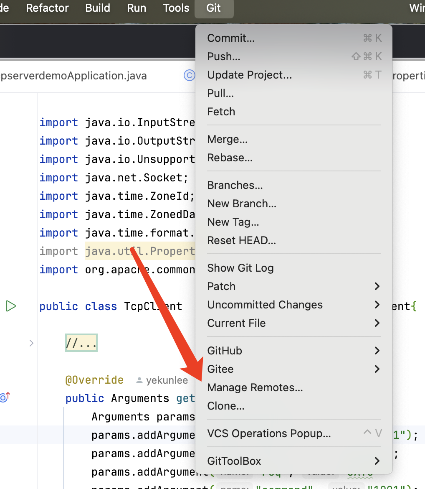Choose Show Git Log
This screenshot has width=425, height=489.
pyautogui.click(x=240, y=268)
